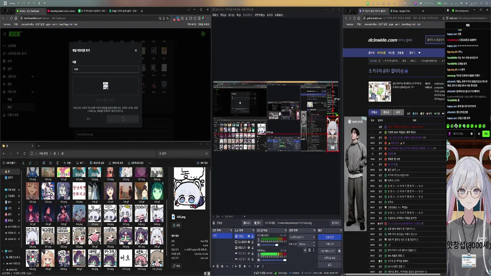Open the OBS Edit menu
The image size is (491, 276).
coord(223,15)
